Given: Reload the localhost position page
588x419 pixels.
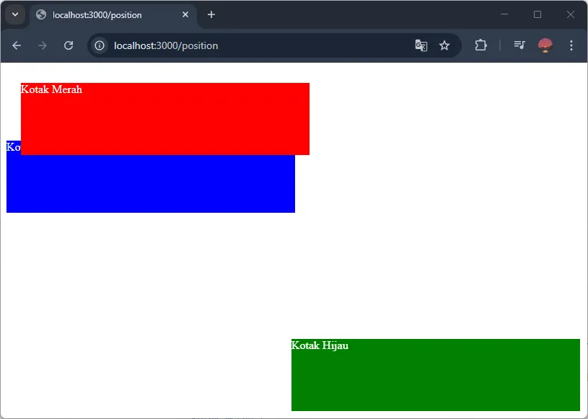Looking at the screenshot, I should click(69, 45).
